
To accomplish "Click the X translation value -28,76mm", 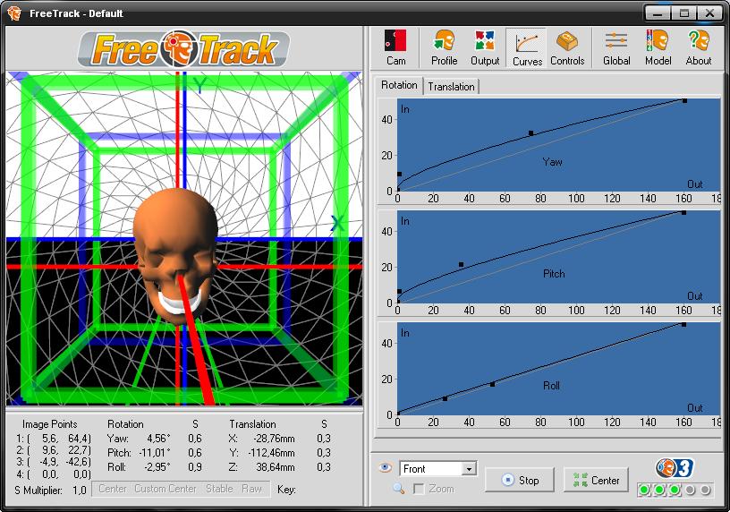I will point(274,439).
